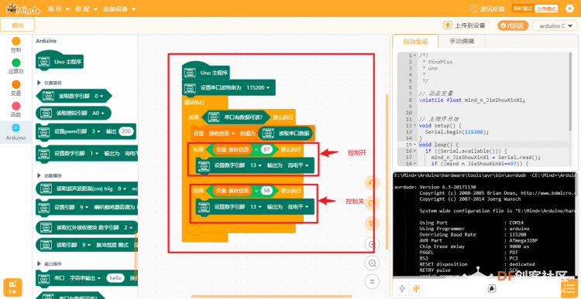Click the 意见反馈 feedback question icon
This screenshot has width=581, height=299.
473,8
